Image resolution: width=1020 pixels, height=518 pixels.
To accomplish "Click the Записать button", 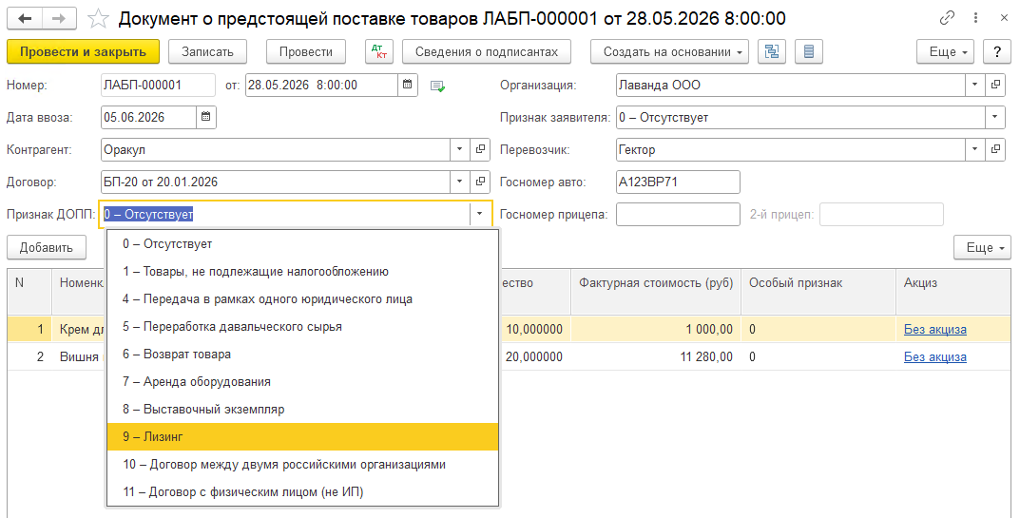I will point(207,52).
